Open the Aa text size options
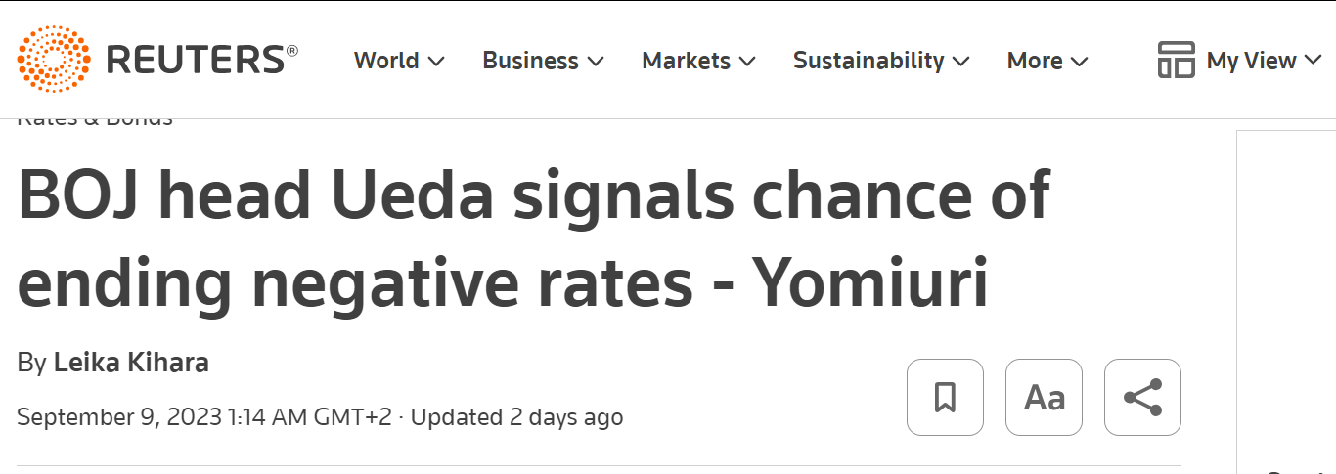This screenshot has width=1336, height=474. (x=1044, y=397)
